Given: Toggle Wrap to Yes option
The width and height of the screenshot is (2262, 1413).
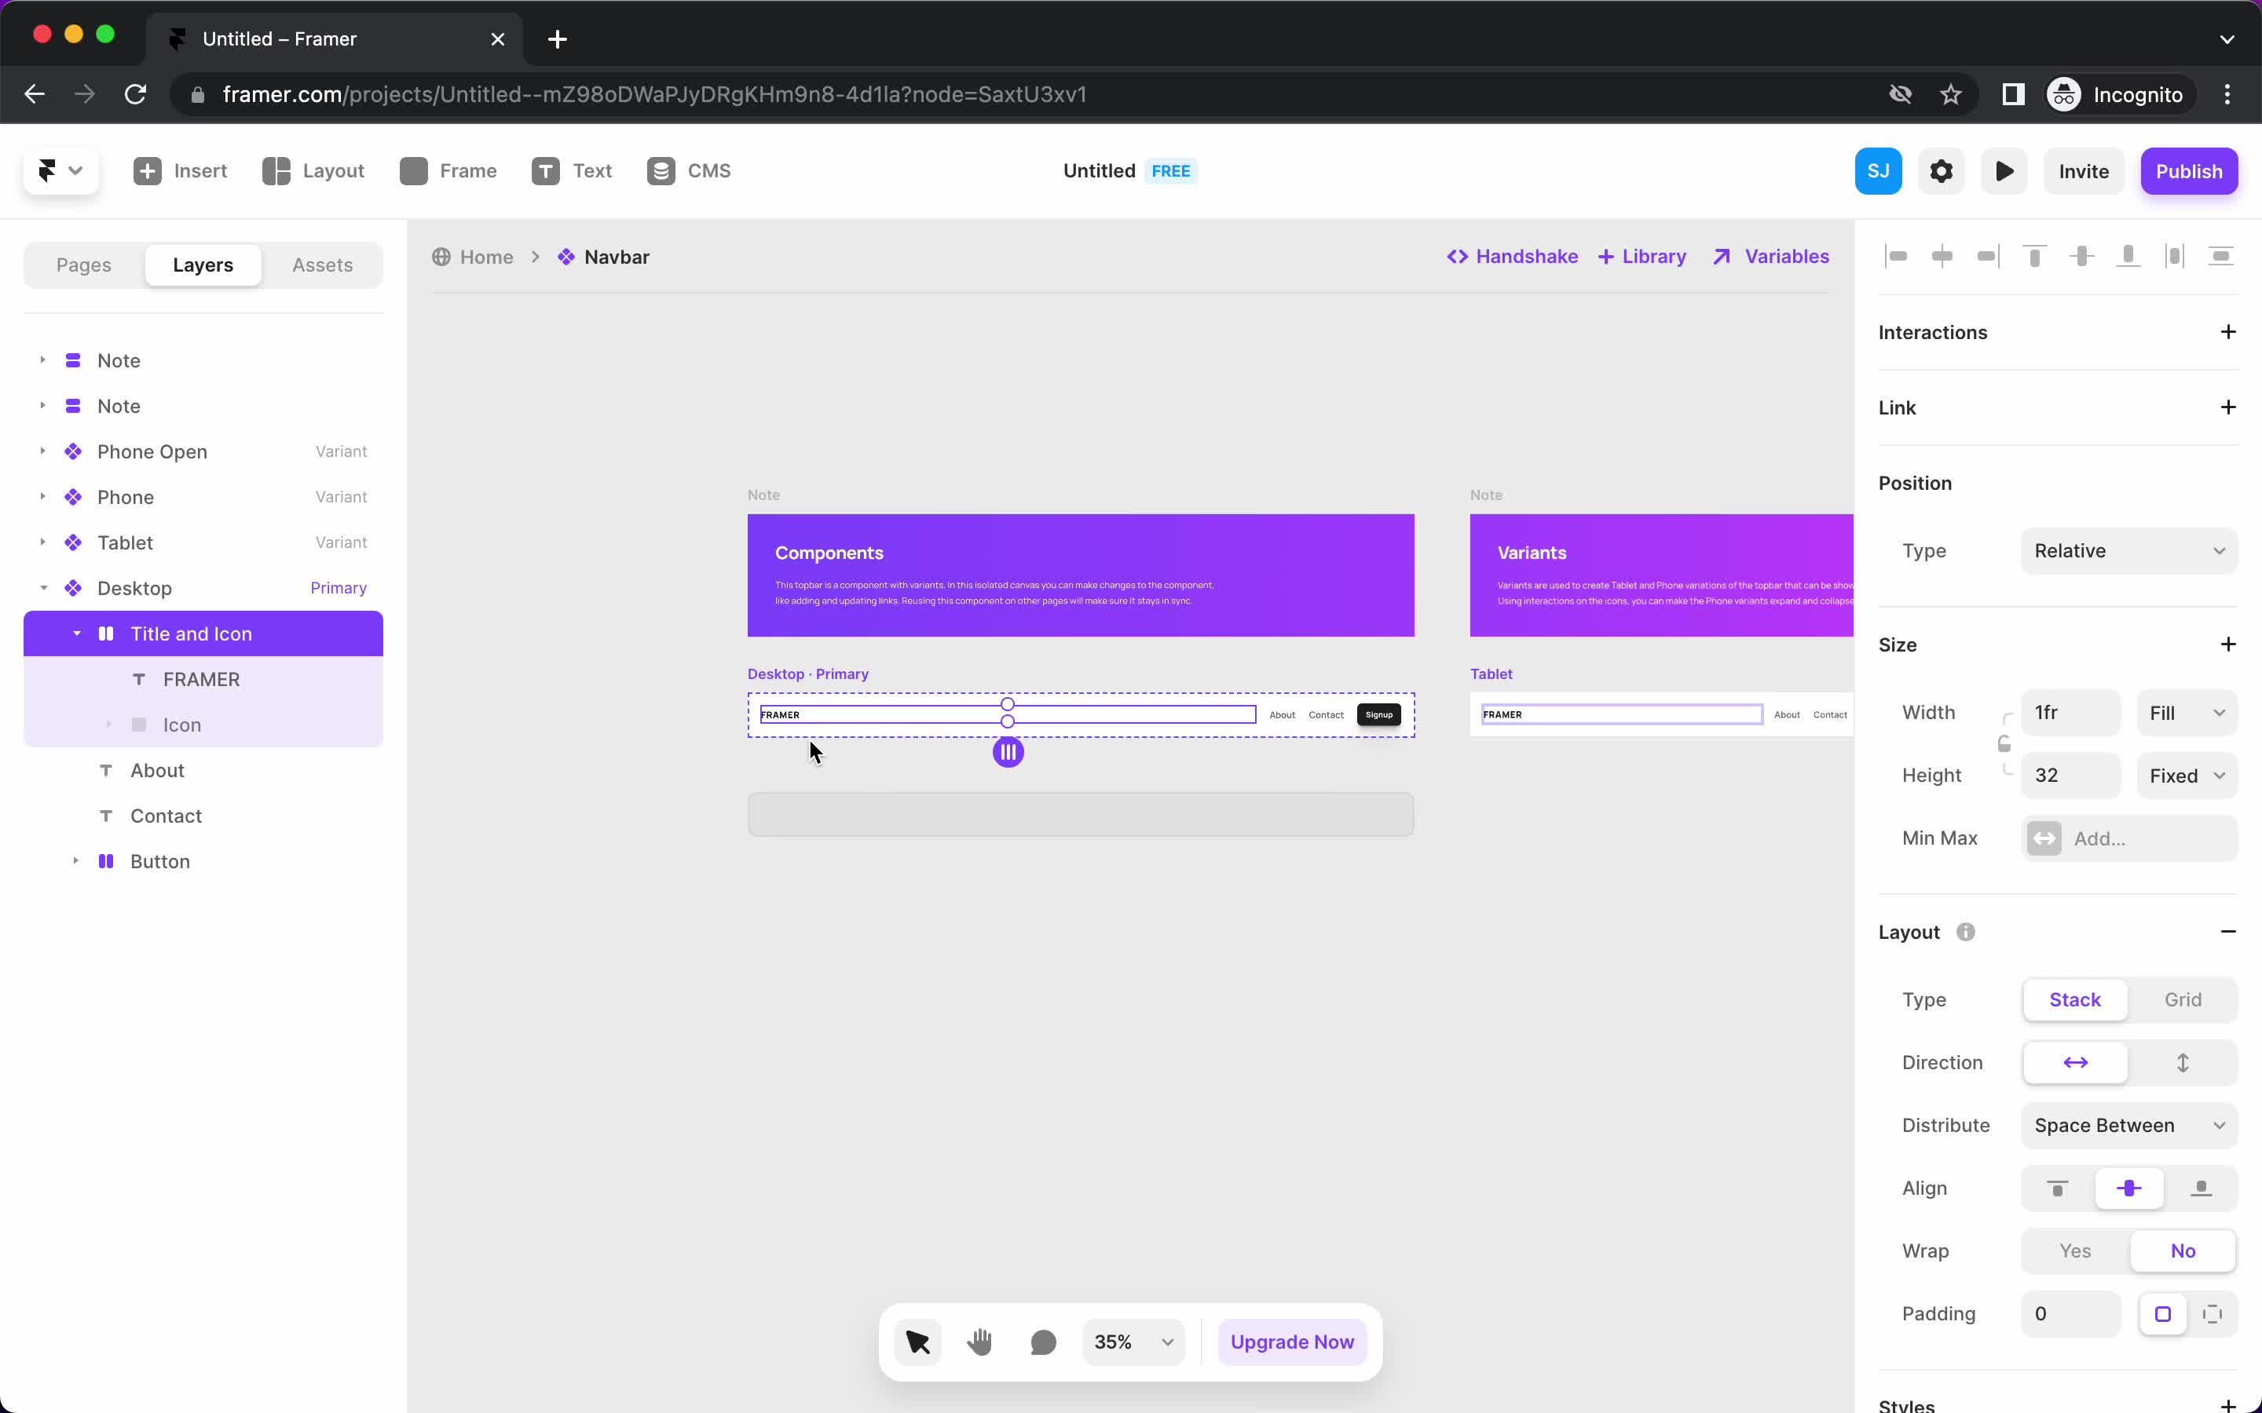Looking at the screenshot, I should coord(2075,1251).
